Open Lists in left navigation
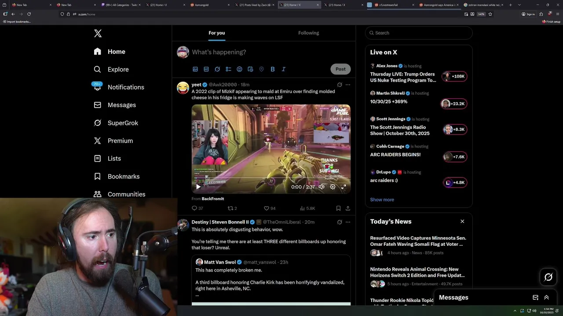563x316 pixels. [107, 158]
